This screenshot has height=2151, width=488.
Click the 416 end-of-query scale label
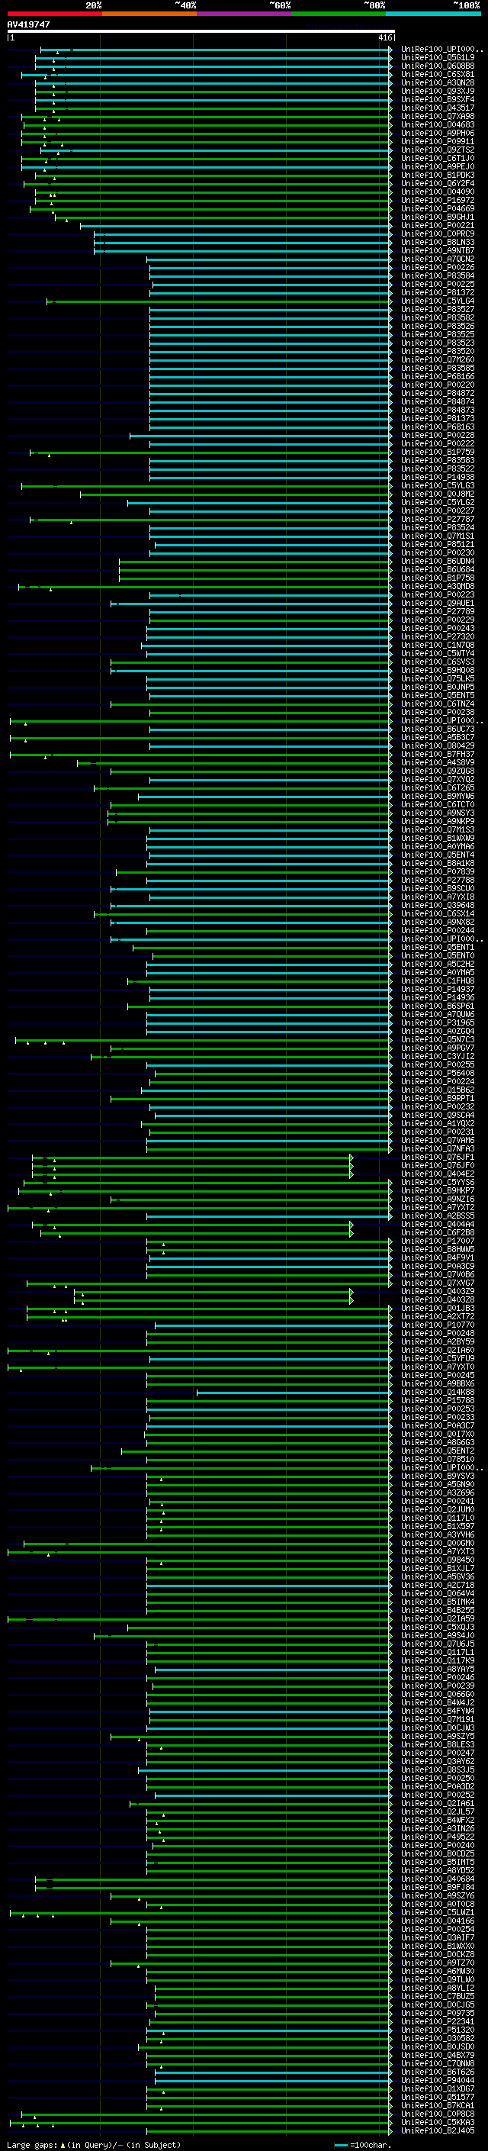coord(384,37)
